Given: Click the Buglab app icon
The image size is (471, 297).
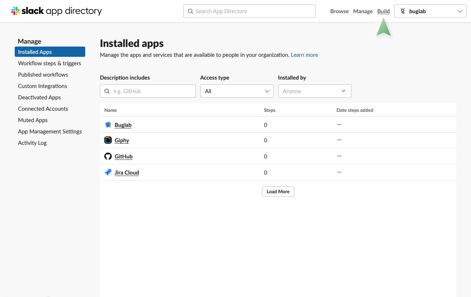Looking at the screenshot, I should (x=108, y=125).
